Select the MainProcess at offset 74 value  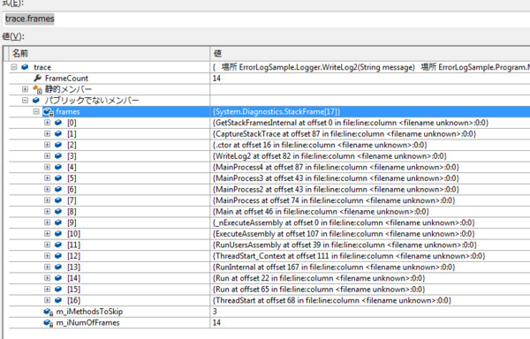tap(334, 200)
